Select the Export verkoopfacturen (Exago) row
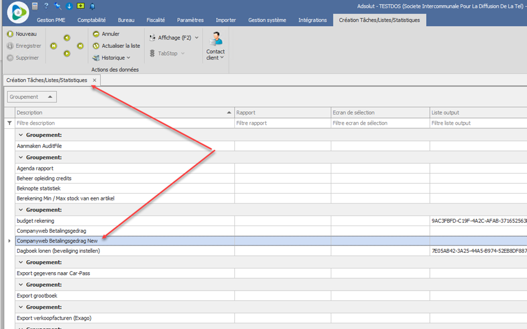 click(x=271, y=318)
